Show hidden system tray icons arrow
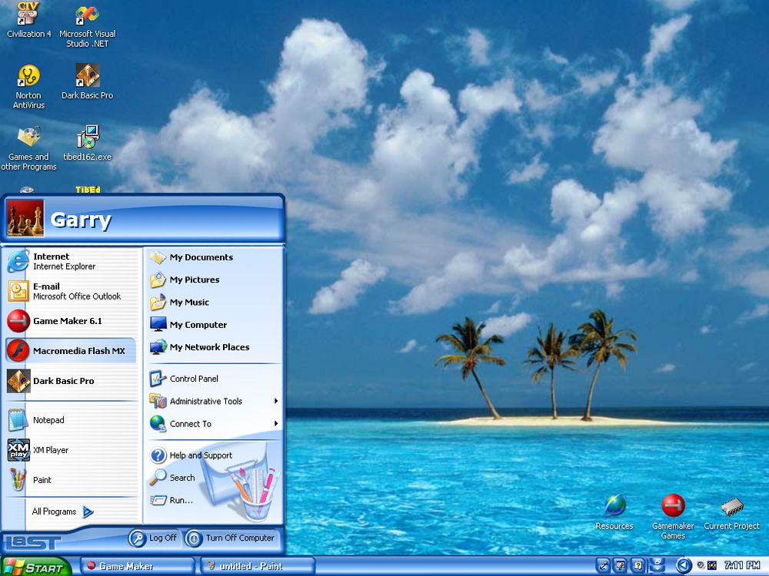The image size is (769, 576). (684, 566)
